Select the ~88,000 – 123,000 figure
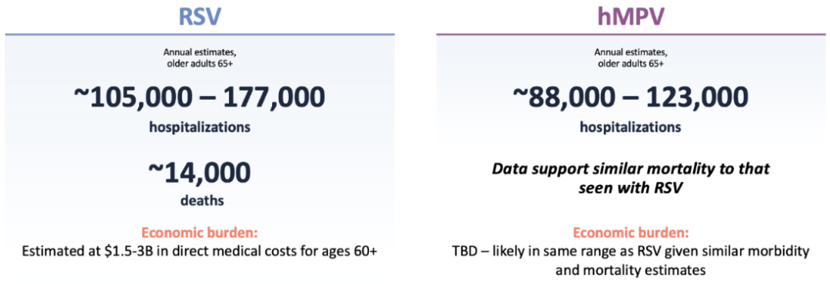This screenshot has height=284, width=830. (x=630, y=97)
